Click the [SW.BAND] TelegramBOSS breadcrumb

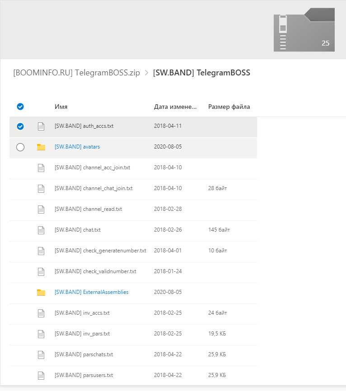(x=201, y=73)
